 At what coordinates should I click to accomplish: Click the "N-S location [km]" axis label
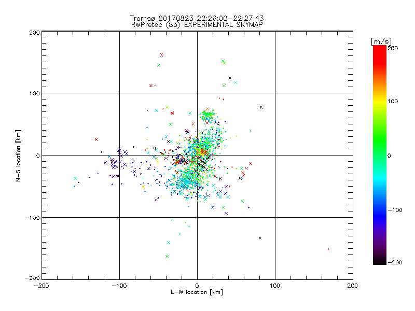(x=18, y=155)
